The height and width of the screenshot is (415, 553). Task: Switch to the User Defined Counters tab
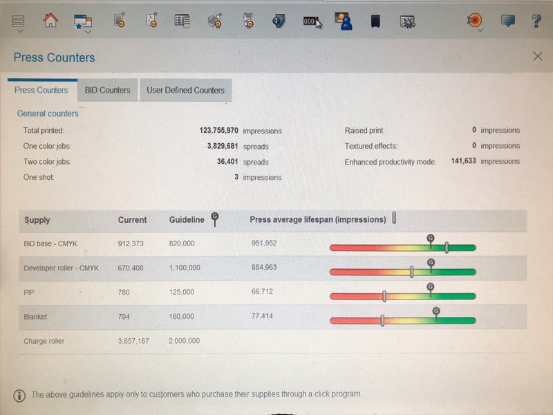(185, 90)
